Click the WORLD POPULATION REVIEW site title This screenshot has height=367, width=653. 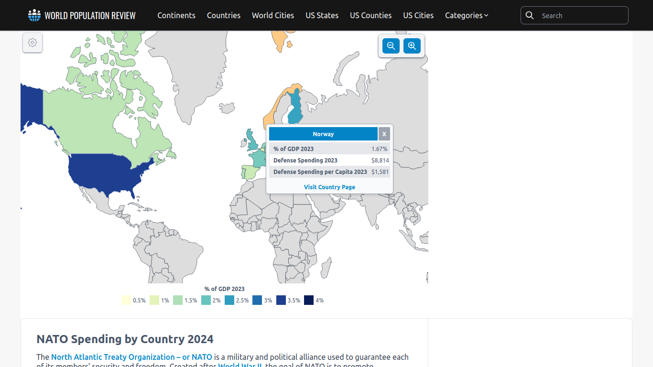coord(90,15)
